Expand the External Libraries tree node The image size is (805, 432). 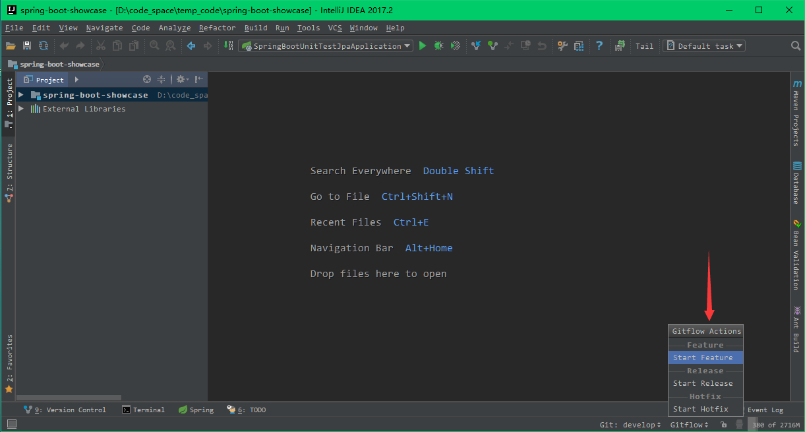[x=21, y=109]
